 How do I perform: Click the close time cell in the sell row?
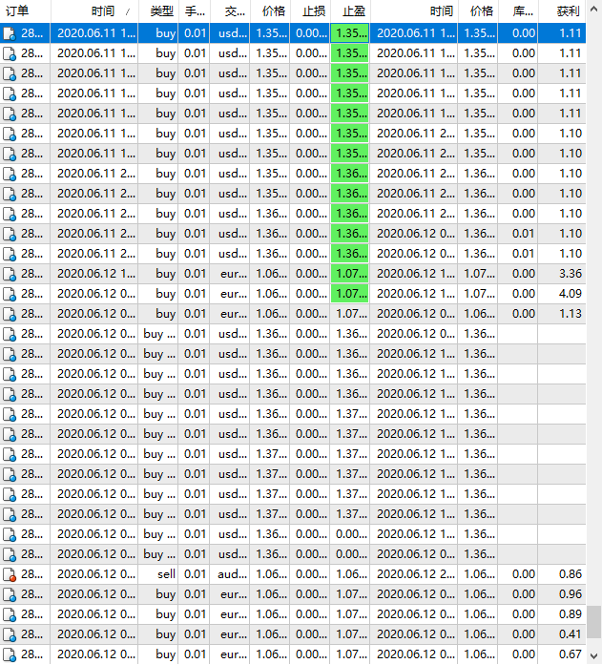(414, 574)
